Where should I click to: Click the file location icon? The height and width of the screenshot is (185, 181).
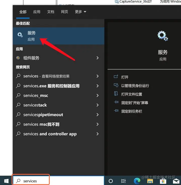[116, 94]
